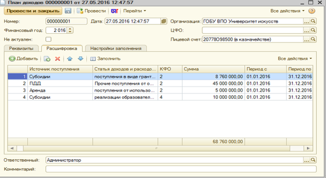Click Статья доходов и расходов column header

125,69
